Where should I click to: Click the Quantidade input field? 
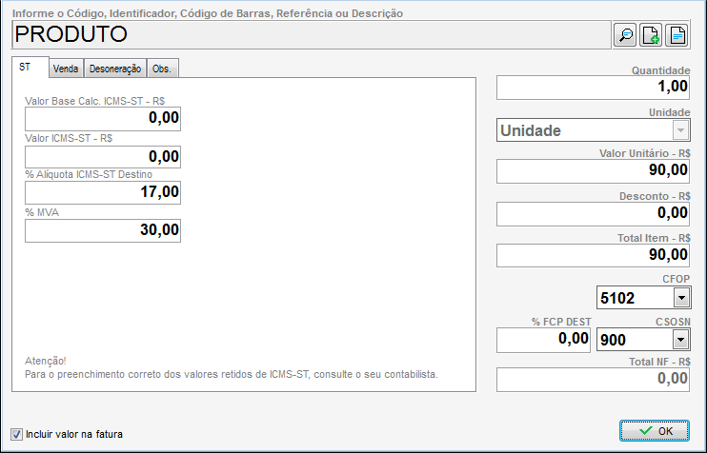[594, 88]
